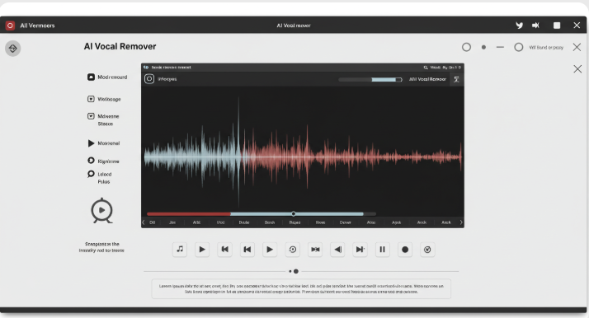Screen dimensions: 589x318
Task: Click the muted speaker icon in title bar
Action: 536,26
